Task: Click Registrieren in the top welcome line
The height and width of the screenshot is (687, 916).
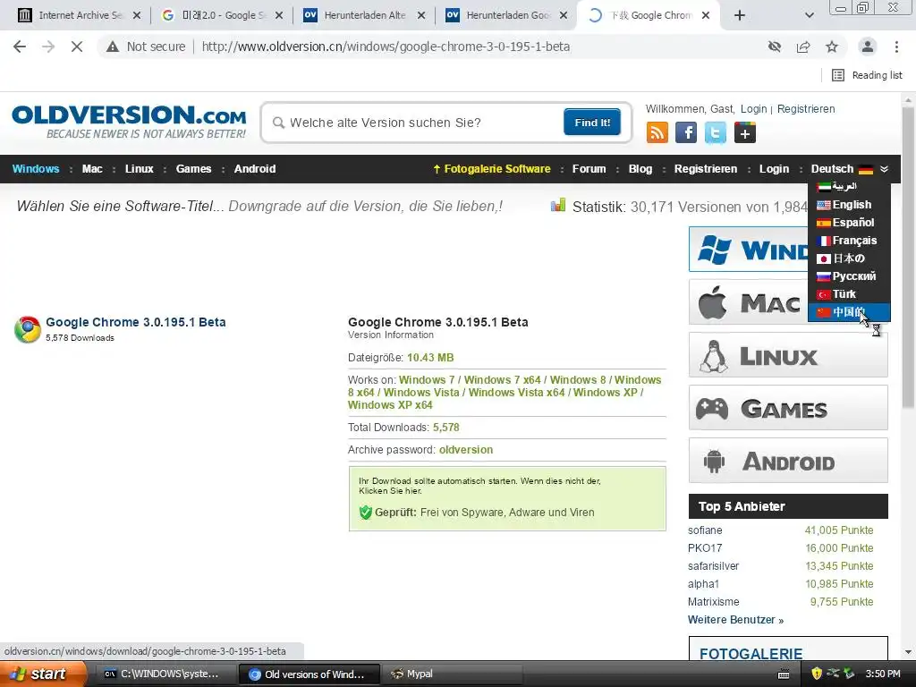Action: (806, 108)
